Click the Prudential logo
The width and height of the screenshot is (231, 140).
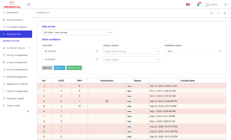(x=12, y=5)
